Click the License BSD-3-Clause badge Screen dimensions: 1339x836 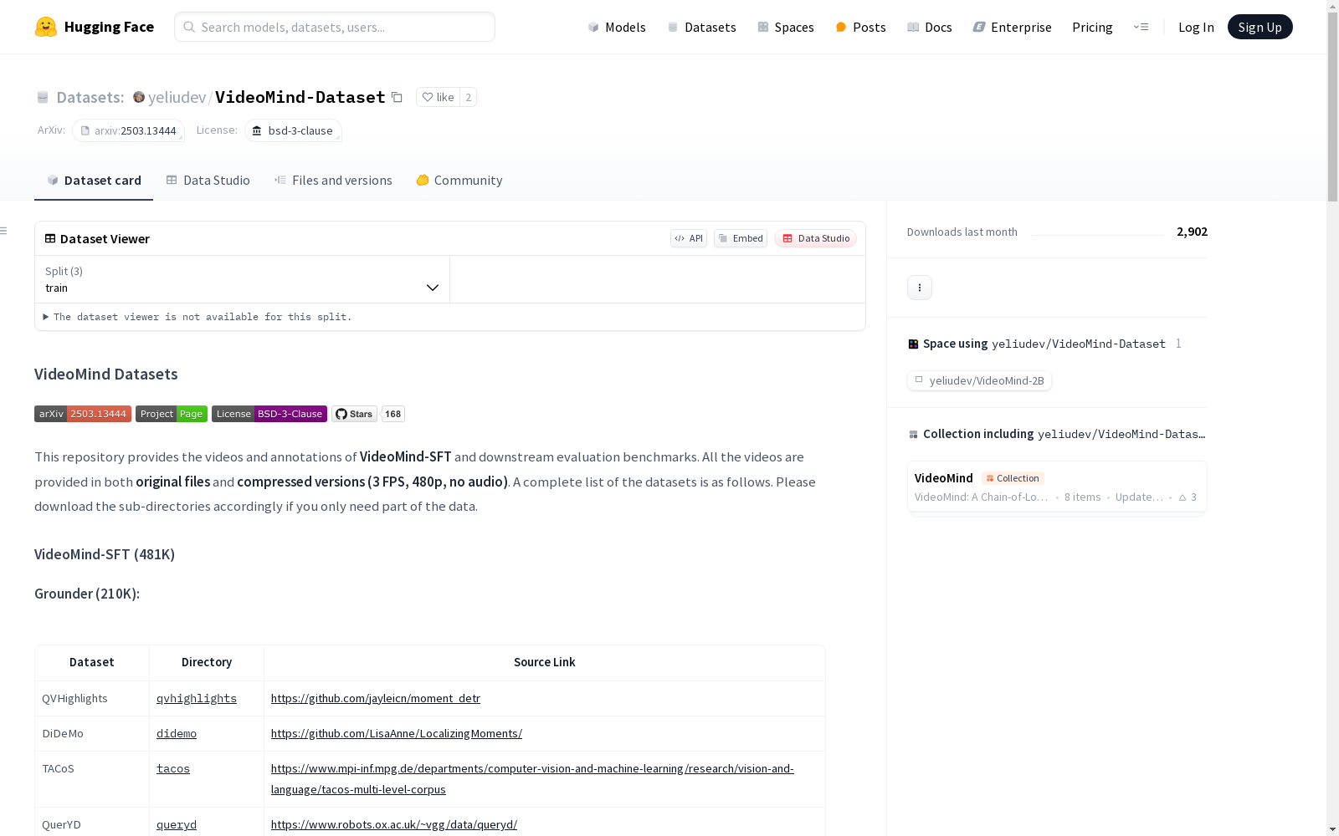coord(269,414)
